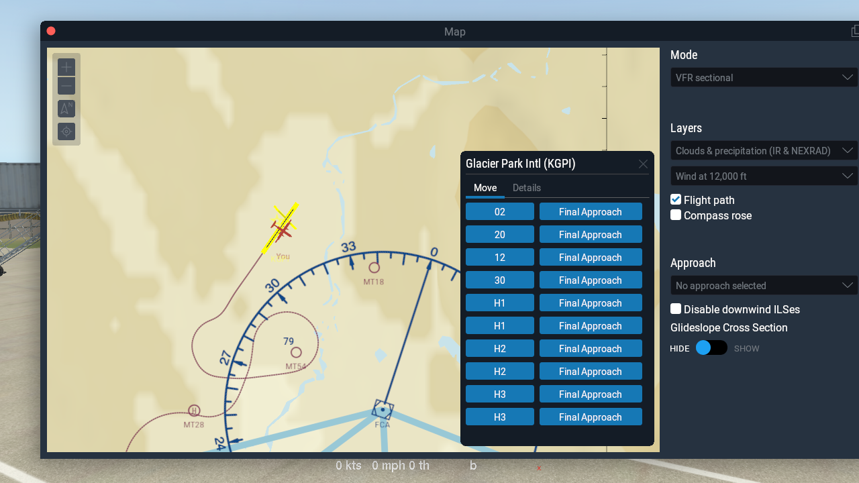Click the Glacier Park Intl (KGPI) popup title
Viewport: 859px width, 483px height.
pyautogui.click(x=521, y=164)
